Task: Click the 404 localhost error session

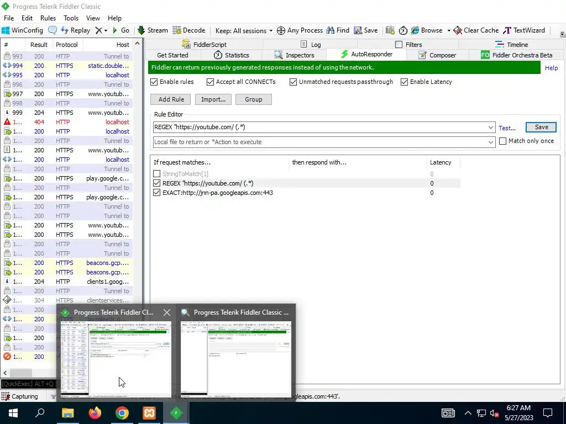Action: point(67,122)
